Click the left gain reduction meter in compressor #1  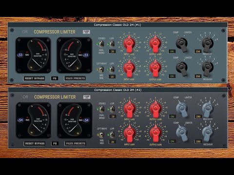[33, 55]
